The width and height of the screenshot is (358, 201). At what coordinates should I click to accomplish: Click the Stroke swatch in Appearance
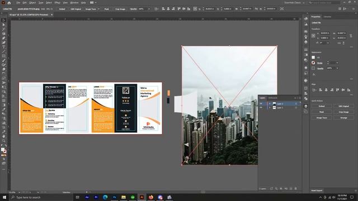(313, 63)
